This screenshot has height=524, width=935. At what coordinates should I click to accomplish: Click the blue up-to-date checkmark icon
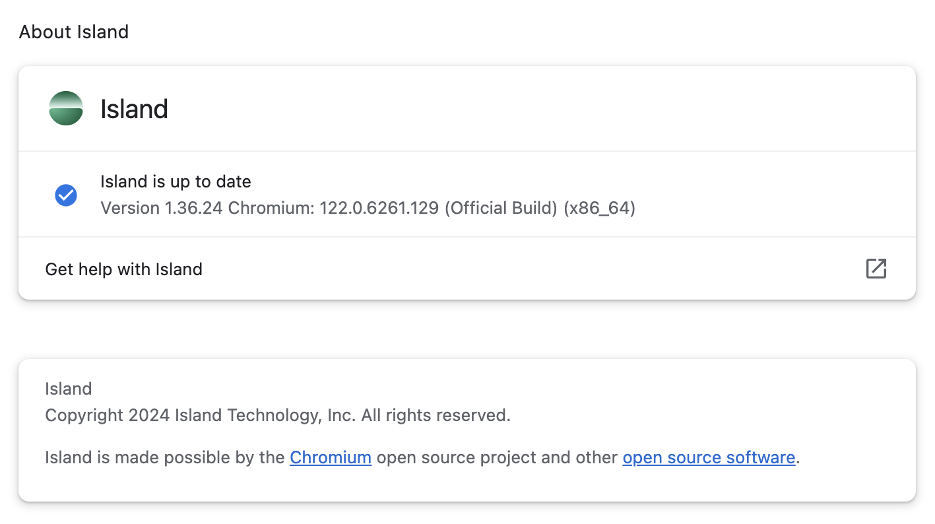(66, 195)
